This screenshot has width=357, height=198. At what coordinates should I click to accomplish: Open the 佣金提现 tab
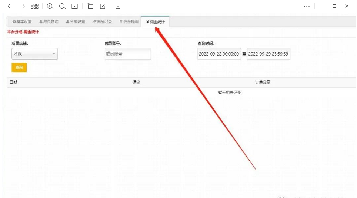(129, 22)
